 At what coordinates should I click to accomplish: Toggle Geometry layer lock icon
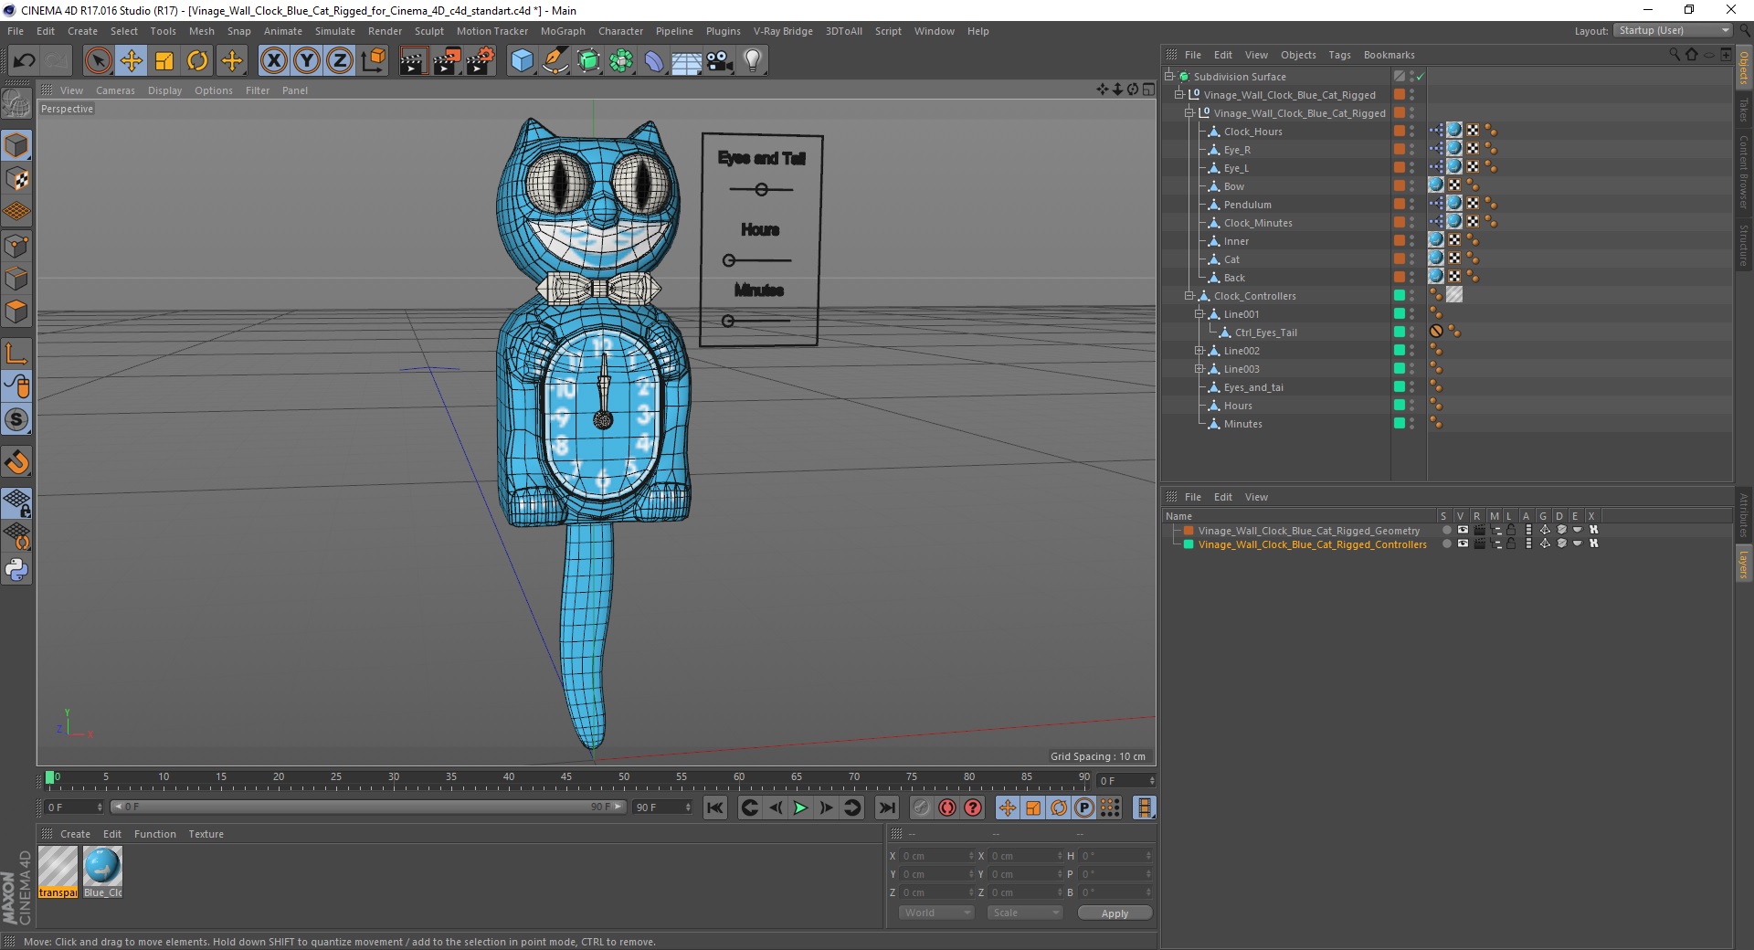pos(1512,530)
